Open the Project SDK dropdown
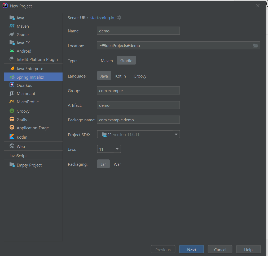268x256 pixels. click(138, 134)
